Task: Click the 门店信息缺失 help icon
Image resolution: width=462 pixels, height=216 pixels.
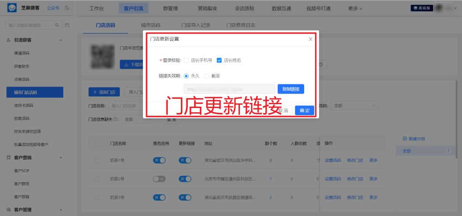Action: coord(115,120)
